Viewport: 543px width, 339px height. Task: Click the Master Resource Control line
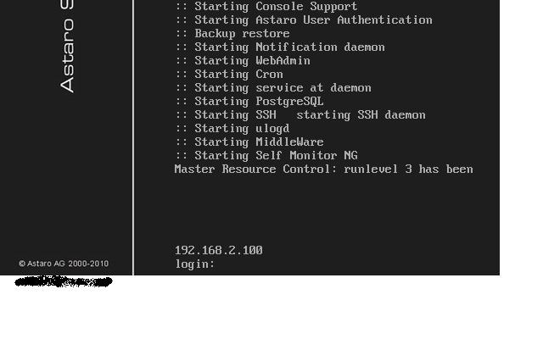pyautogui.click(x=324, y=169)
